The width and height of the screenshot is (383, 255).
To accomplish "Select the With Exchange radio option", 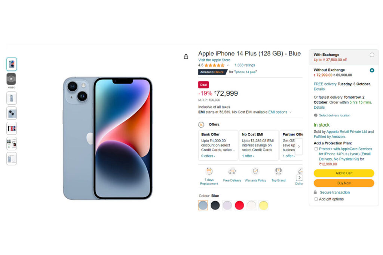I will pos(372,55).
